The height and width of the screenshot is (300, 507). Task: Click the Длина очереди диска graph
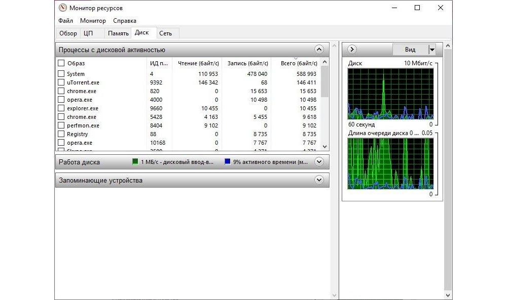[x=390, y=163]
